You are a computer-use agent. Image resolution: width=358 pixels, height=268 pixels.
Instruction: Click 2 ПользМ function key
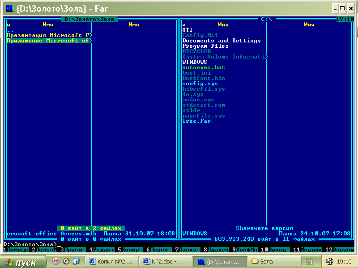click(44, 250)
